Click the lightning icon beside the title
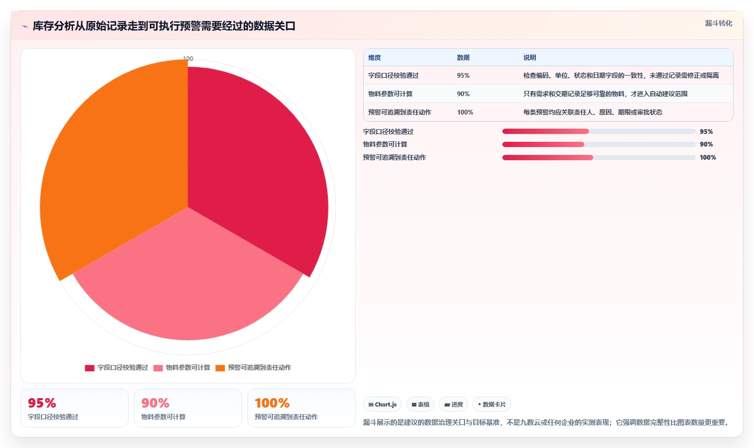The width and height of the screenshot is (754, 448). (25, 26)
